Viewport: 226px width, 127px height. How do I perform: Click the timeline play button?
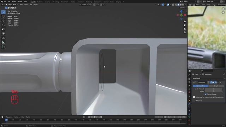96,117
